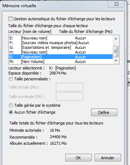Viewport: 130px width, 165px height.
Task: Click scroll down arrow in drive list
Action: 116,61
